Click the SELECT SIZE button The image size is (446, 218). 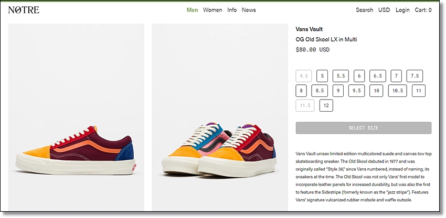[x=364, y=128]
